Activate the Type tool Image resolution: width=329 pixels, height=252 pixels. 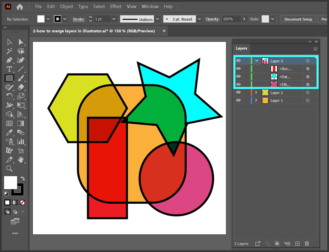pyautogui.click(x=9, y=69)
